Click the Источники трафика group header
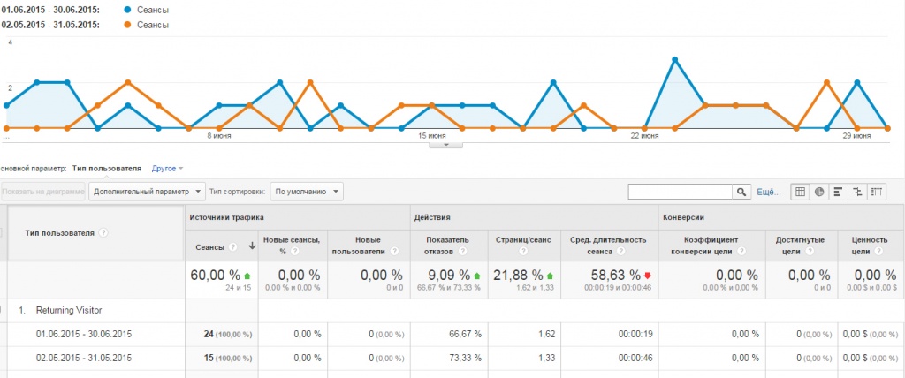Image resolution: width=905 pixels, height=378 pixels. 227,217
